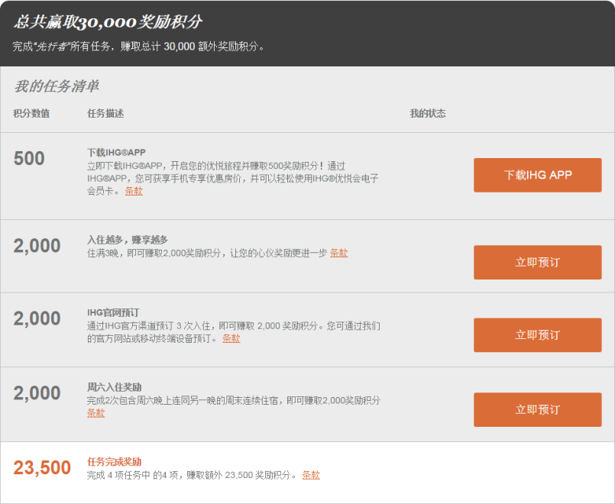615x504 pixels.
Task: Click the 下载IHG APP orange button
Action: pos(537,175)
